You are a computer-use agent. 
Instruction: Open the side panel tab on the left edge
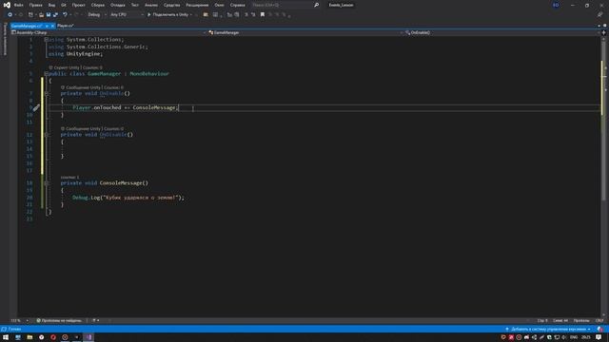[x=5, y=39]
